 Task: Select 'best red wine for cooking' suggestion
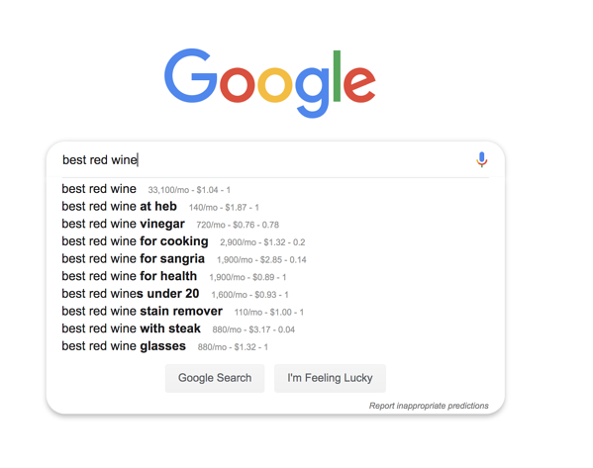(x=135, y=241)
